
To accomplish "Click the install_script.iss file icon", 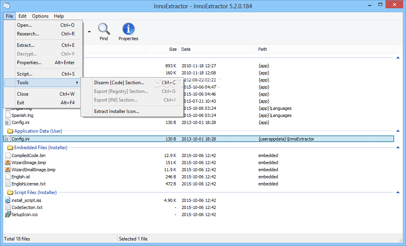I will point(8,200).
